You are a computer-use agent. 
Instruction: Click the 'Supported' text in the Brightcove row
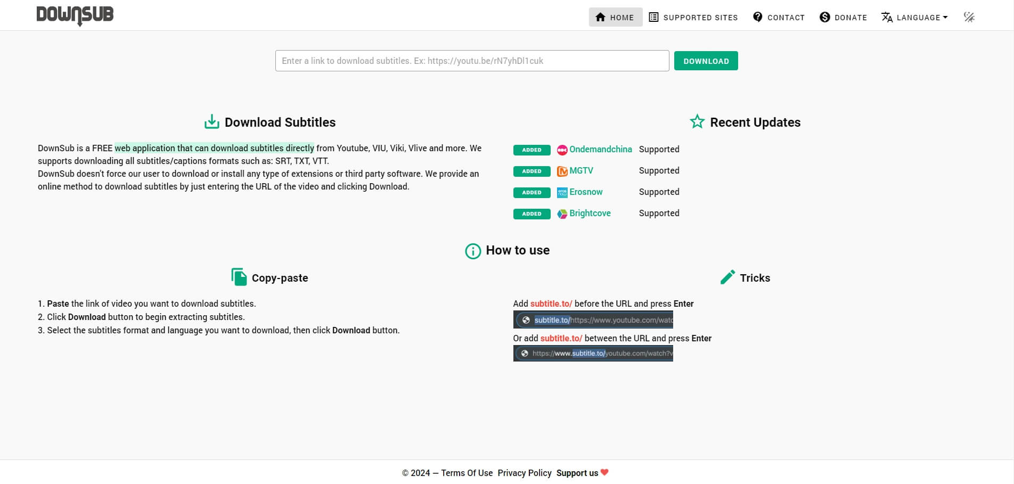(659, 213)
